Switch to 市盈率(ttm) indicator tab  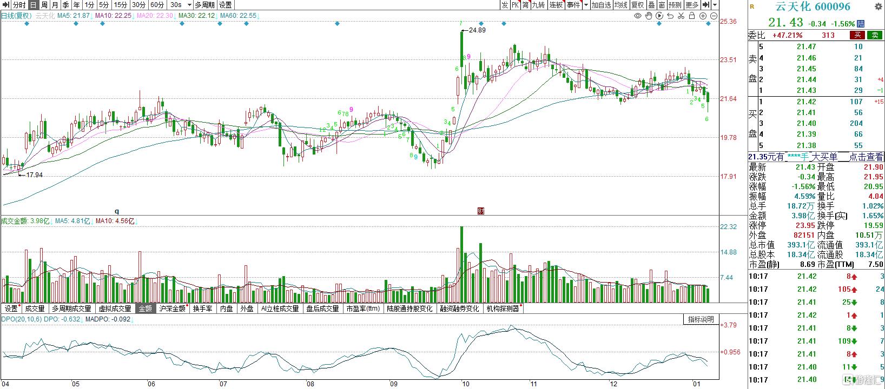pyautogui.click(x=363, y=308)
